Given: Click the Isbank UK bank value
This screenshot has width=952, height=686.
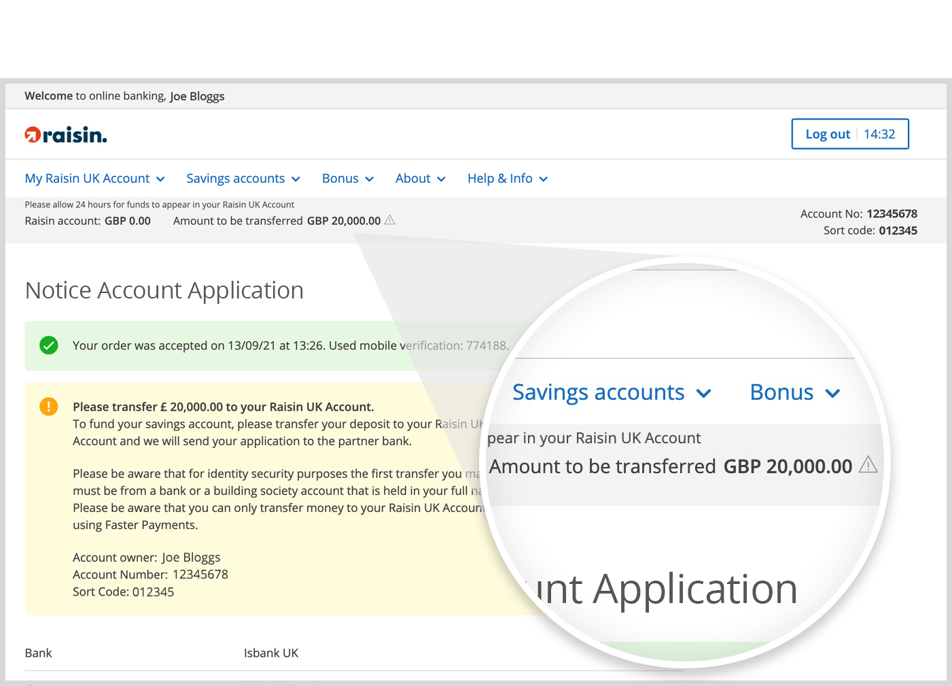Looking at the screenshot, I should click(271, 653).
